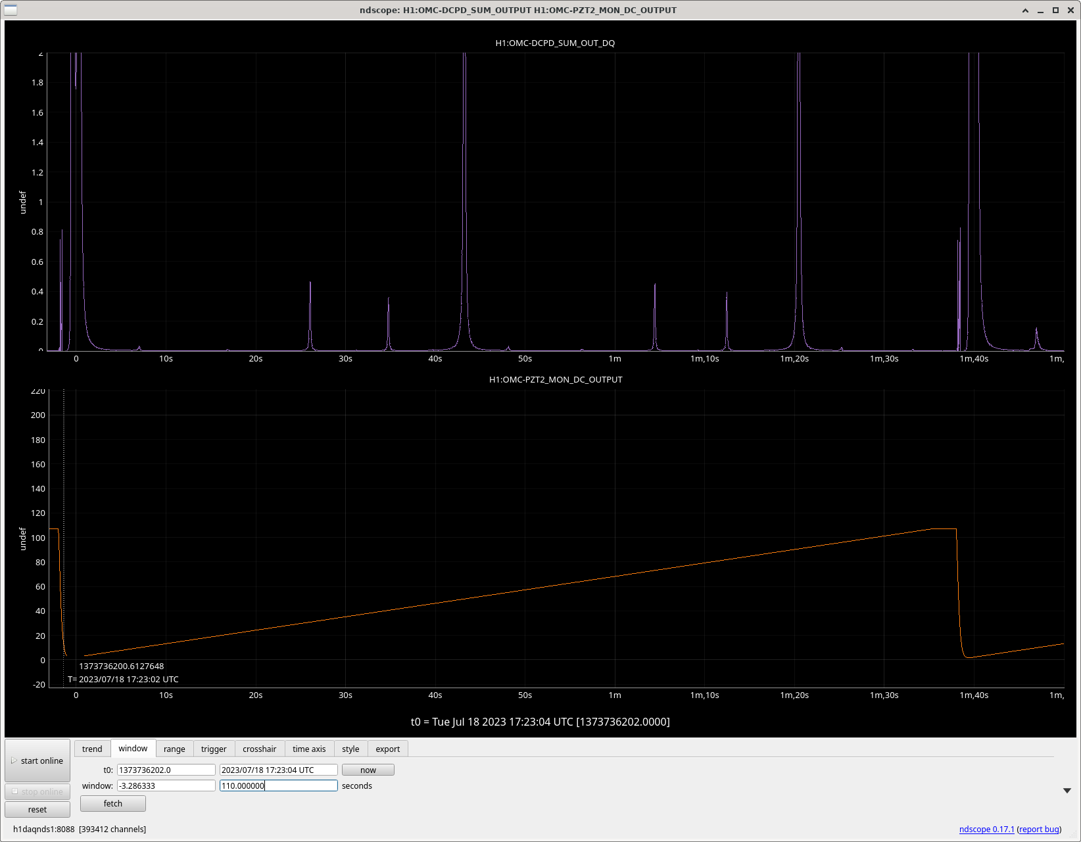This screenshot has height=842, width=1081.
Task: Click the reset button
Action: pyautogui.click(x=37, y=809)
